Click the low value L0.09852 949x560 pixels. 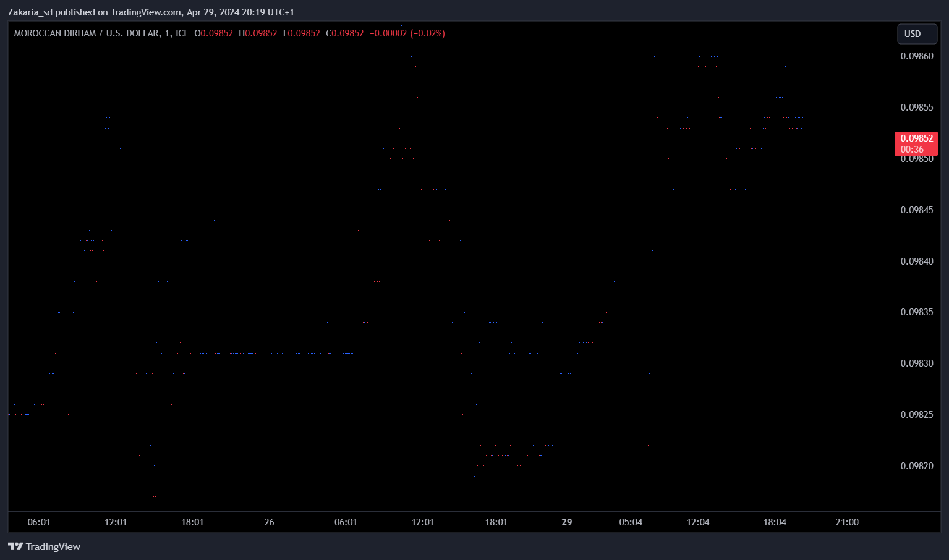tap(302, 33)
